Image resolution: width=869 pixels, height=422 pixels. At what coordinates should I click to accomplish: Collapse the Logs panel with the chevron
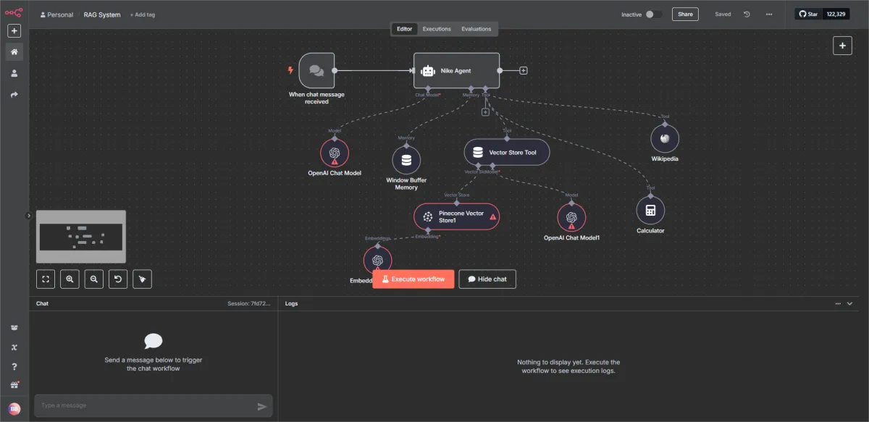coord(850,304)
